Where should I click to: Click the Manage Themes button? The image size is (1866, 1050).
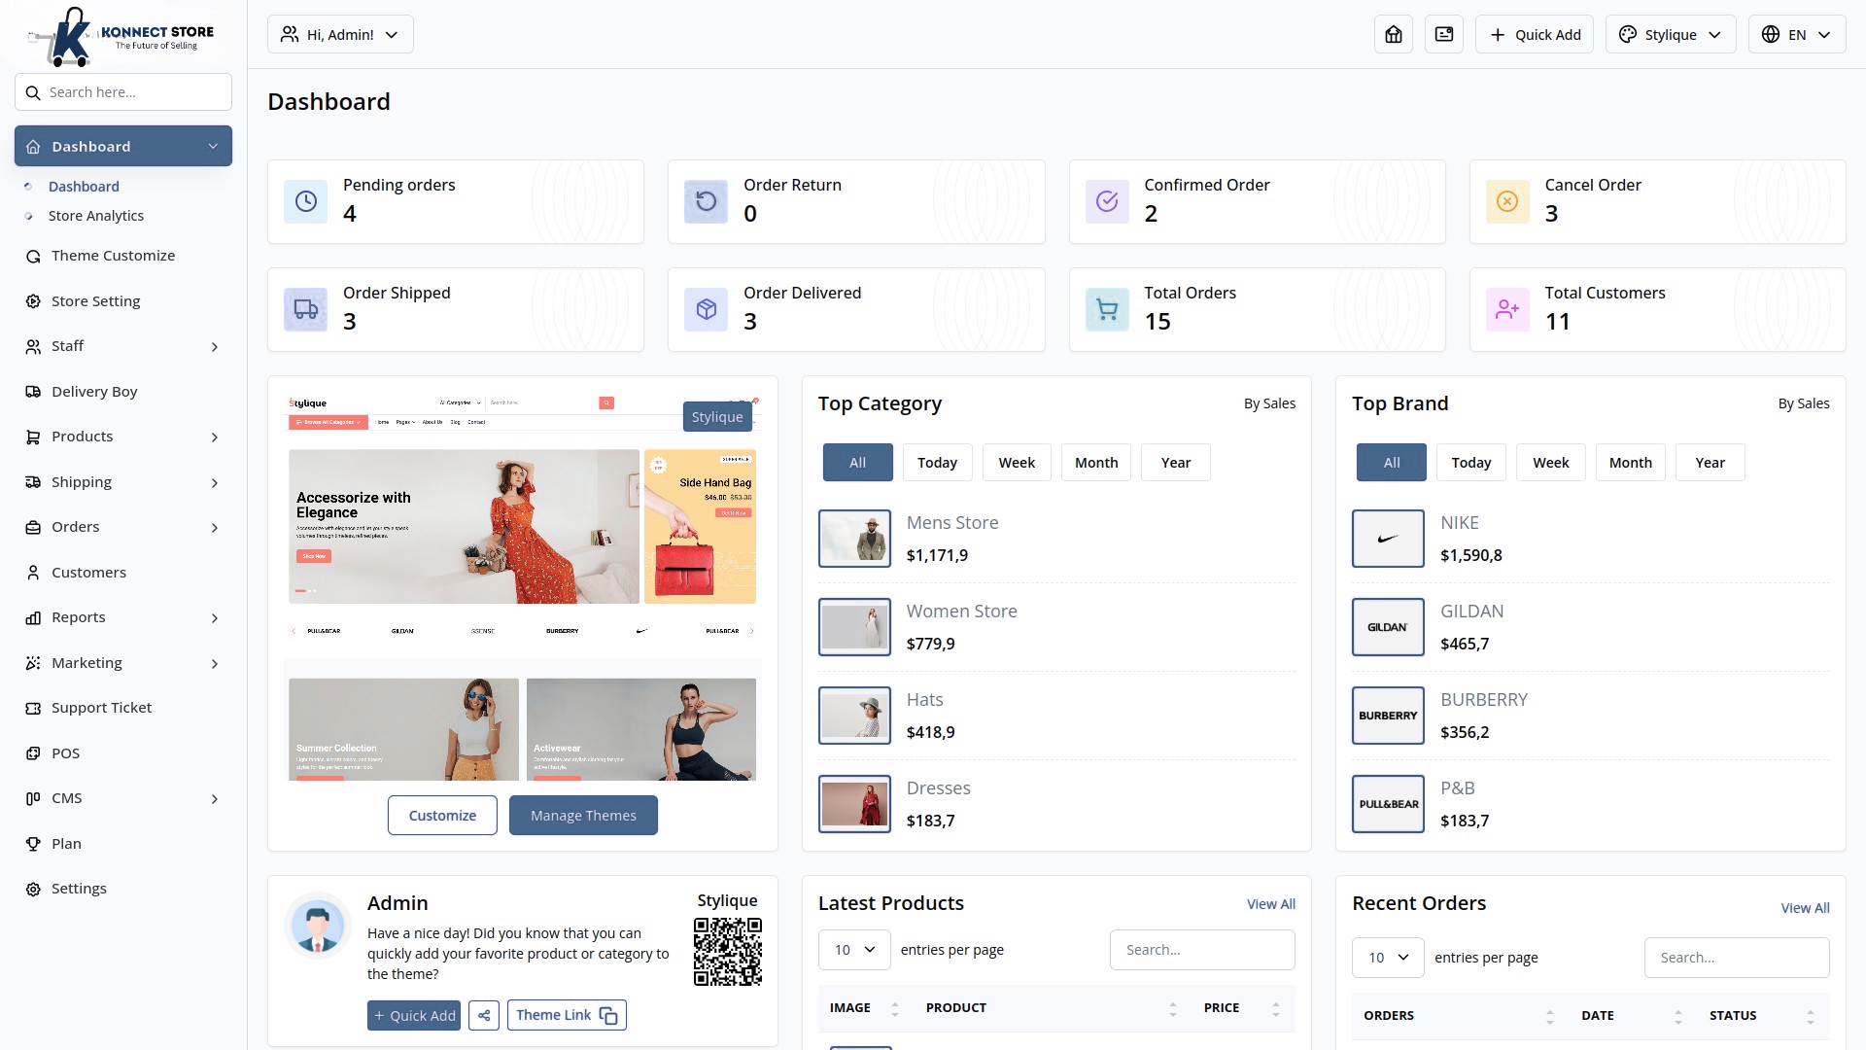pos(583,816)
